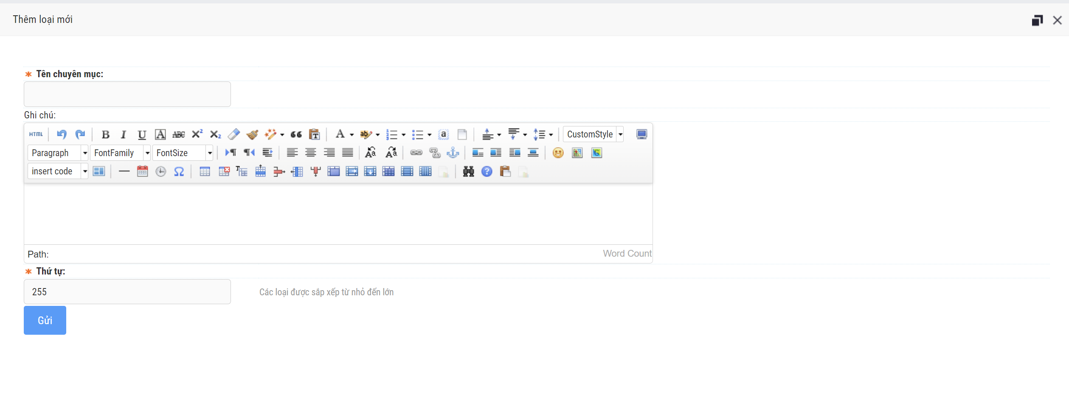Insert special character with omega icon
Screen dimensions: 1069x420
pyautogui.click(x=179, y=171)
